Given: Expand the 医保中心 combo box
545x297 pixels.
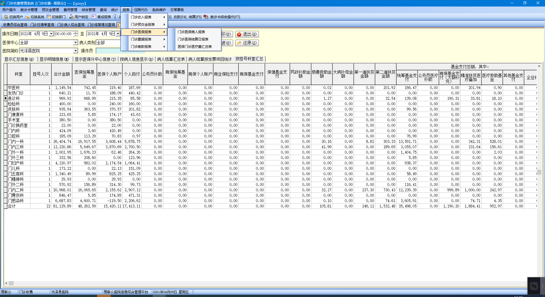Looking at the screenshot, I should coord(76,43).
